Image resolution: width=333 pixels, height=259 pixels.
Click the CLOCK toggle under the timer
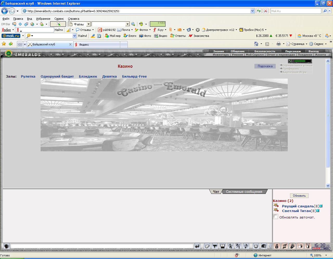(x=317, y=248)
